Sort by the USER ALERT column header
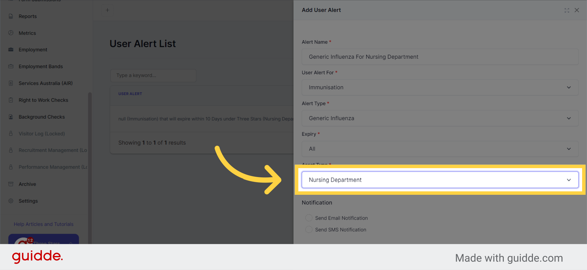 [x=130, y=94]
